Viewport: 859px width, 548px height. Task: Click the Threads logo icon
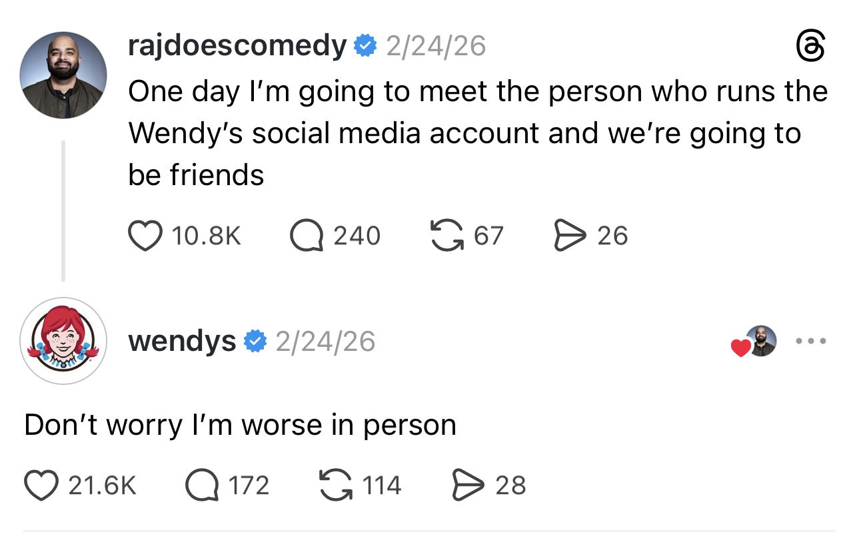point(811,49)
